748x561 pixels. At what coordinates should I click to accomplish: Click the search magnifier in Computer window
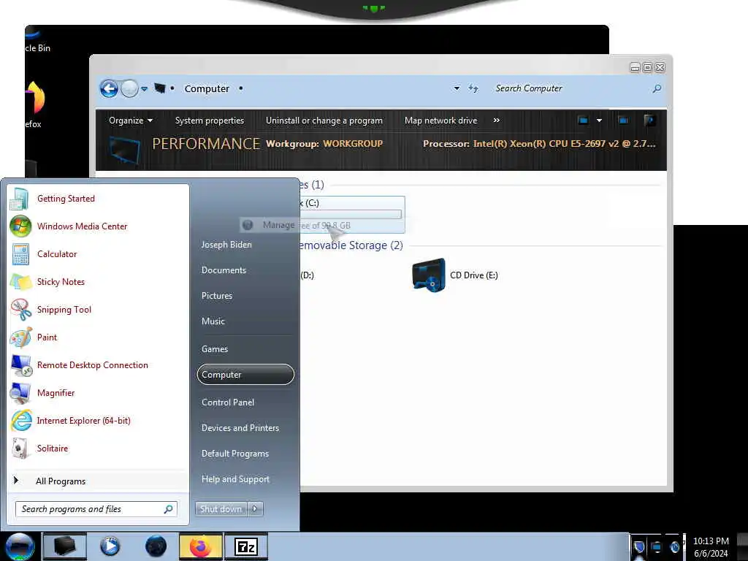point(657,88)
